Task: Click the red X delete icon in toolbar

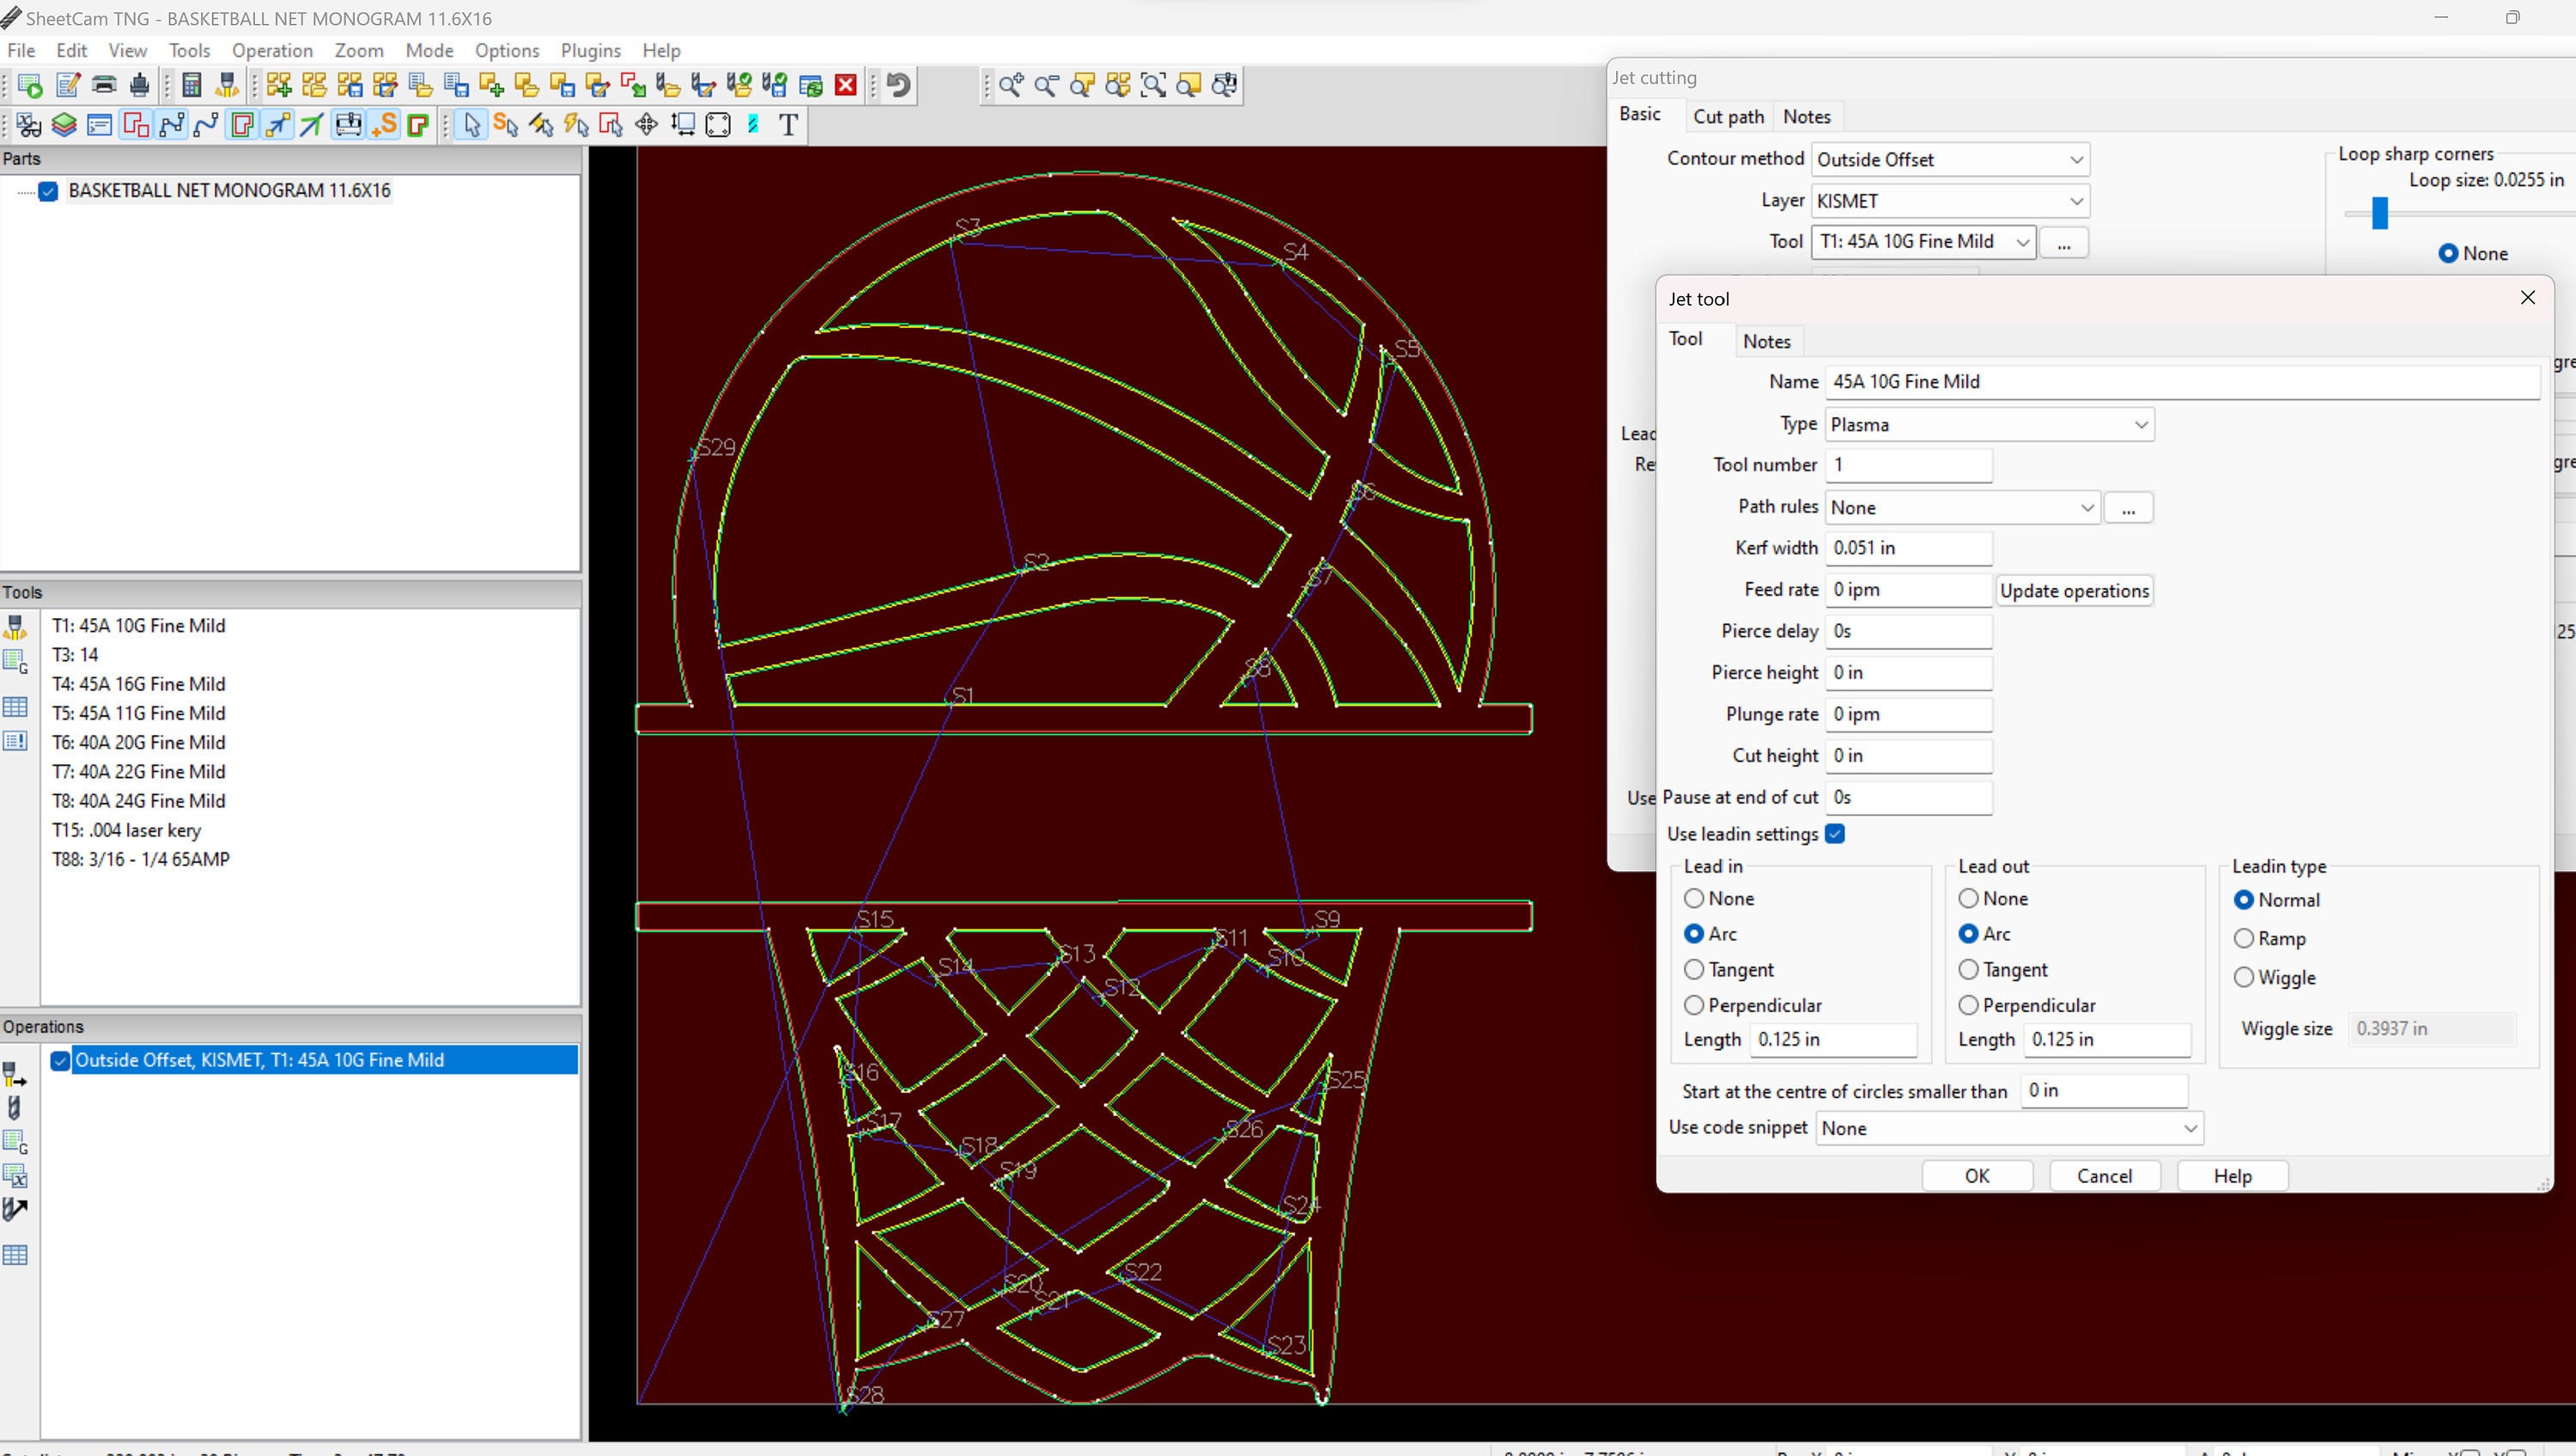Action: [x=845, y=85]
